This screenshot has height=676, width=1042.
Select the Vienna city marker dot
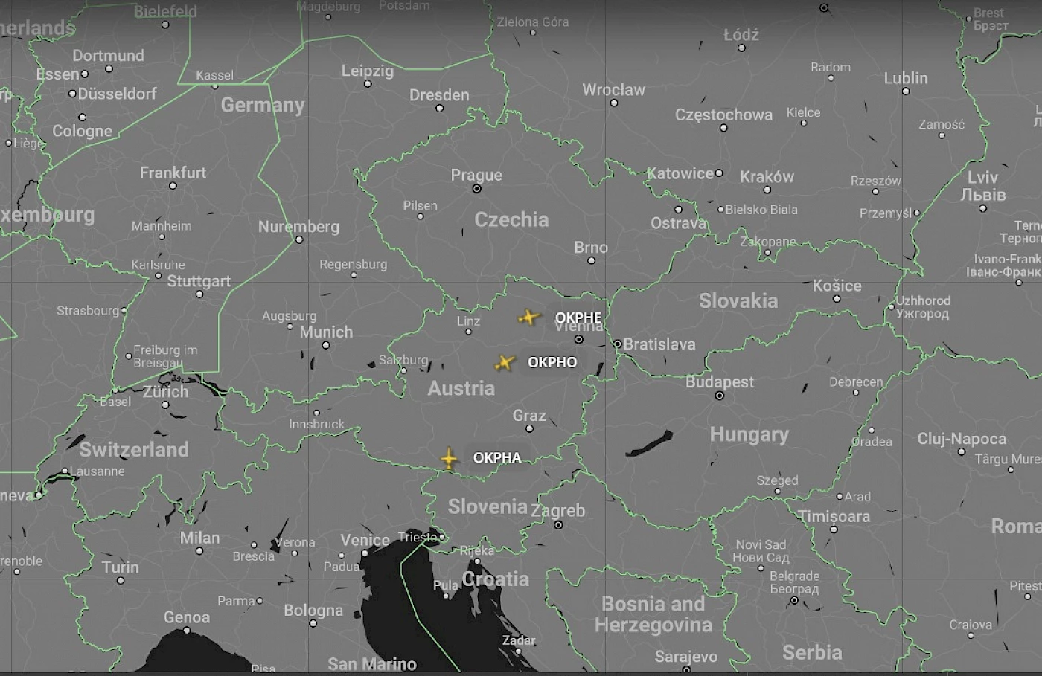[578, 339]
